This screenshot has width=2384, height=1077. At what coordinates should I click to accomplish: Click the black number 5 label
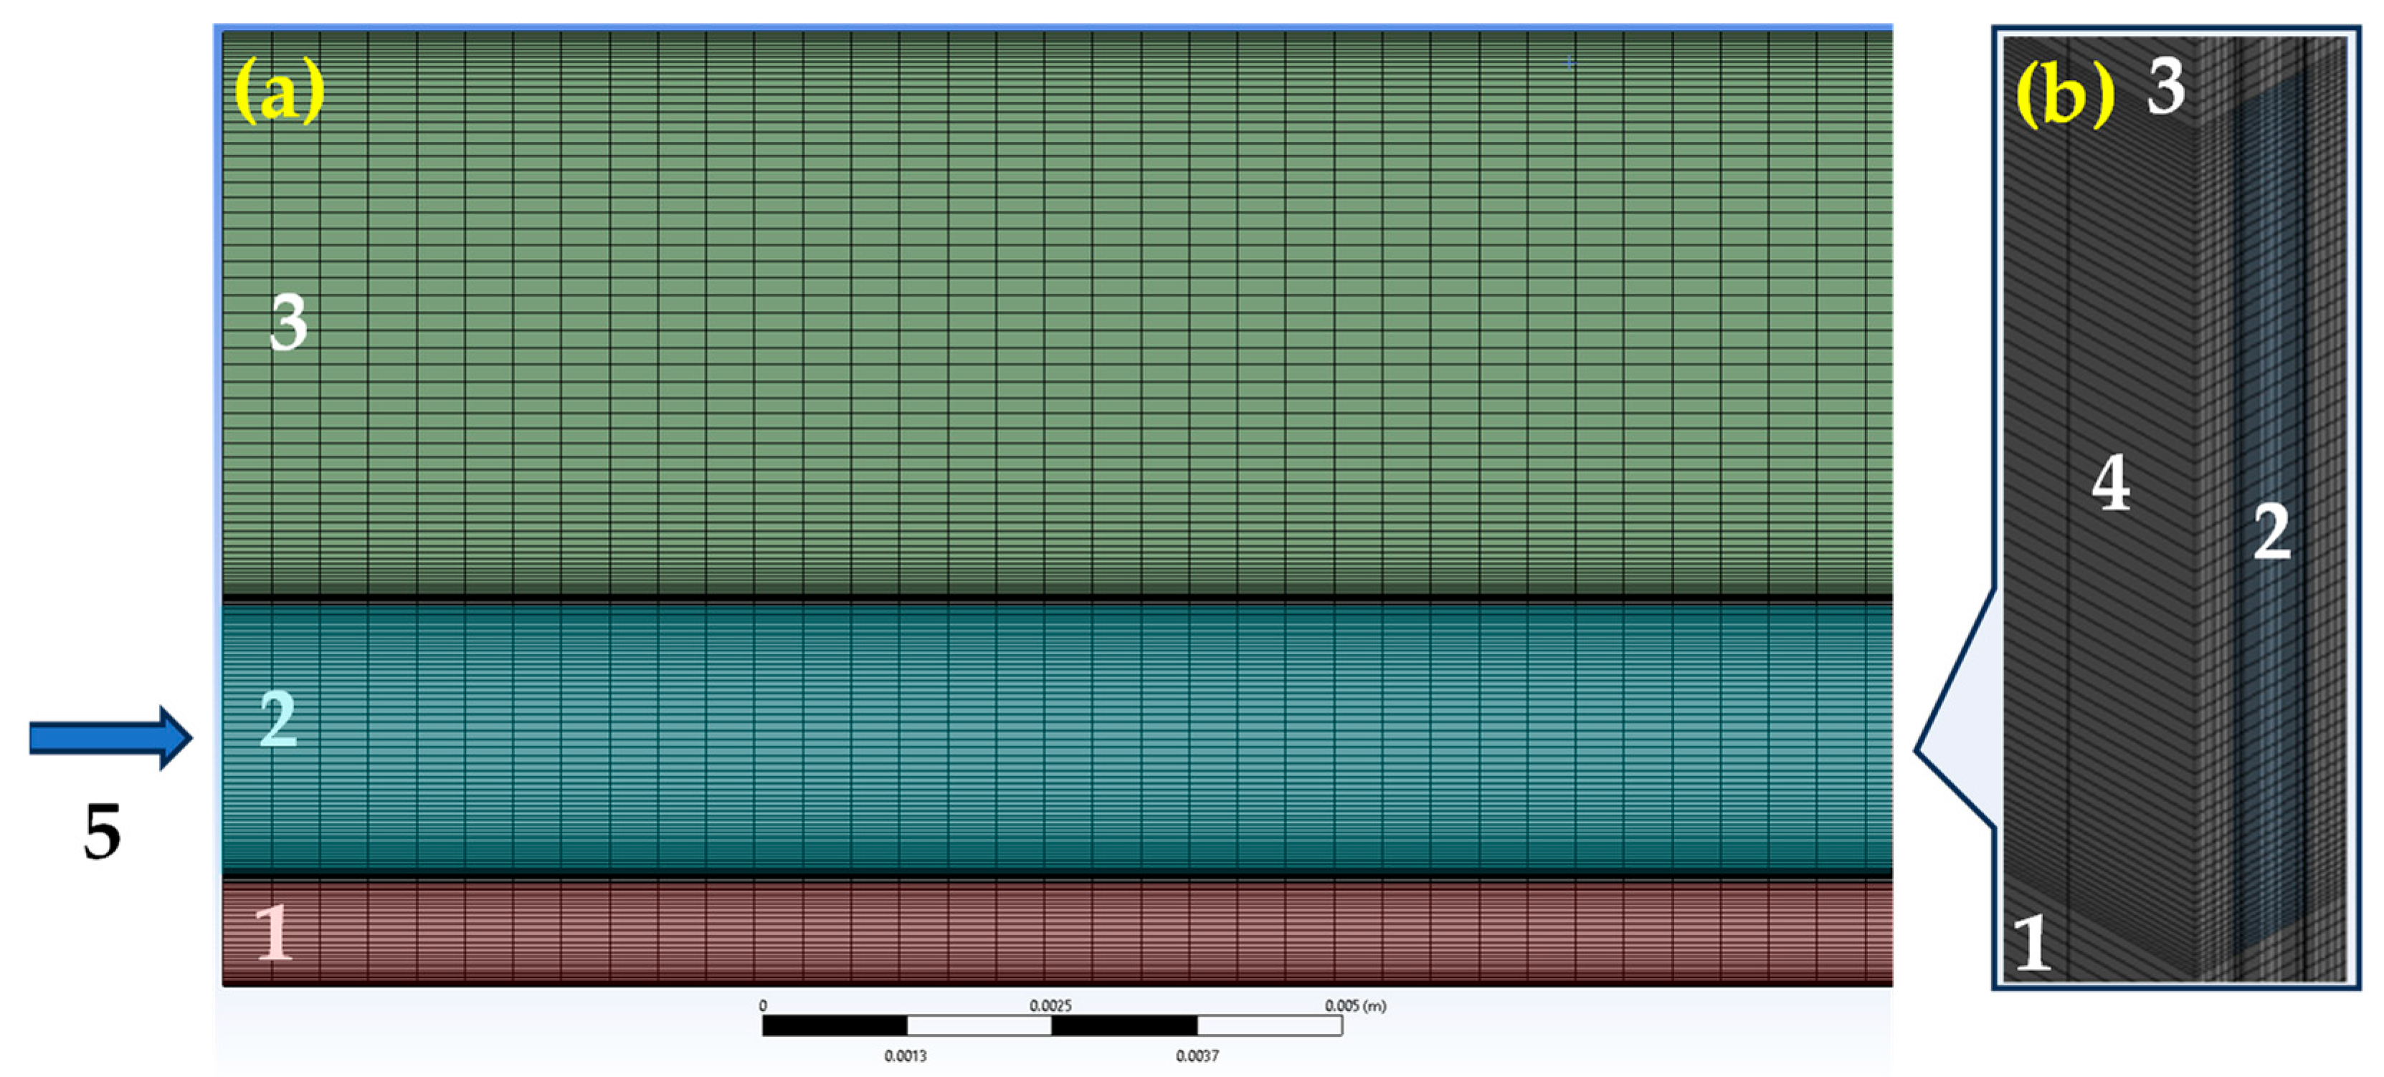pos(102,831)
